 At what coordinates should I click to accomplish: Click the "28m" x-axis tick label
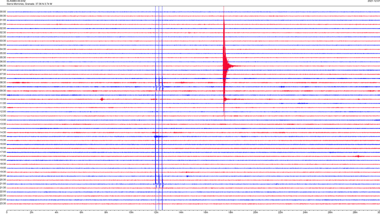355,212
